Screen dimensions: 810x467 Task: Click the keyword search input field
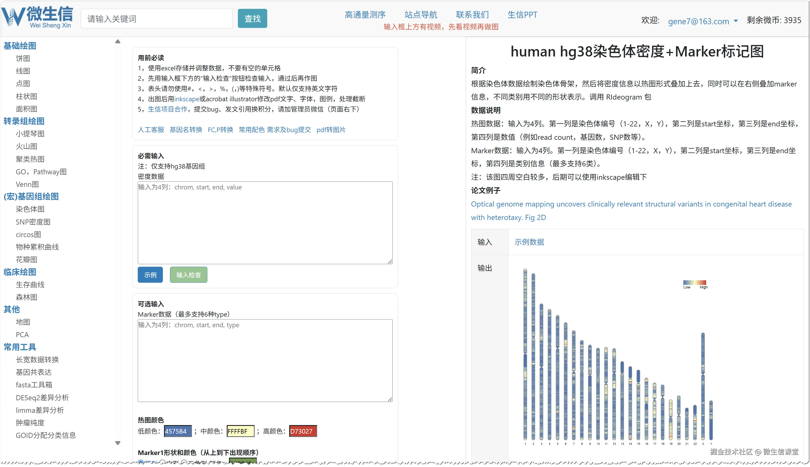coord(157,19)
